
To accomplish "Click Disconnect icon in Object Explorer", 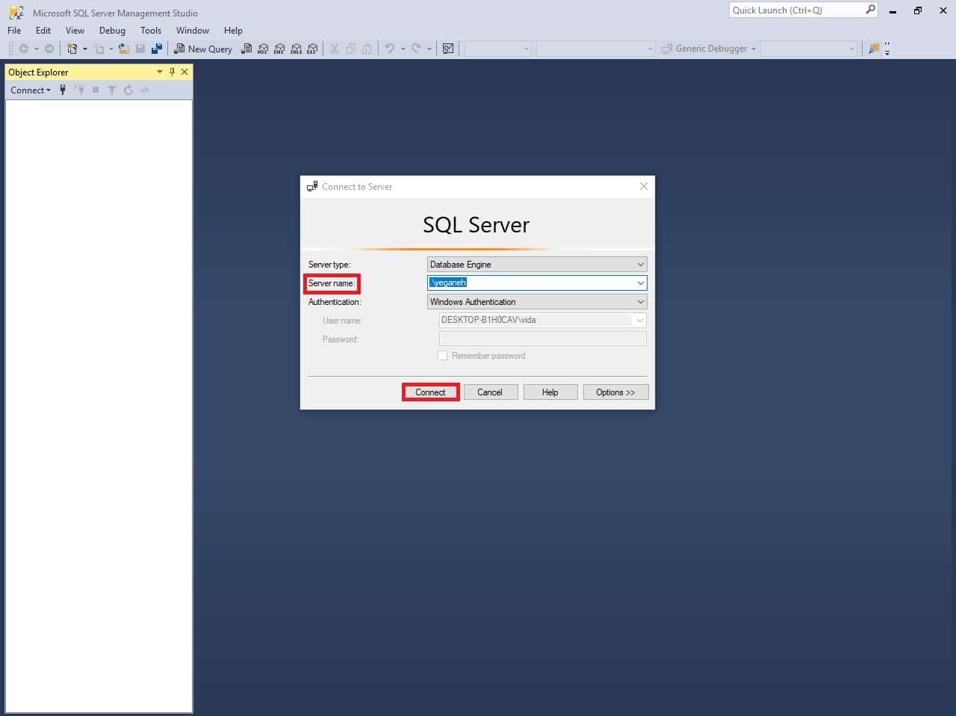I will point(79,90).
